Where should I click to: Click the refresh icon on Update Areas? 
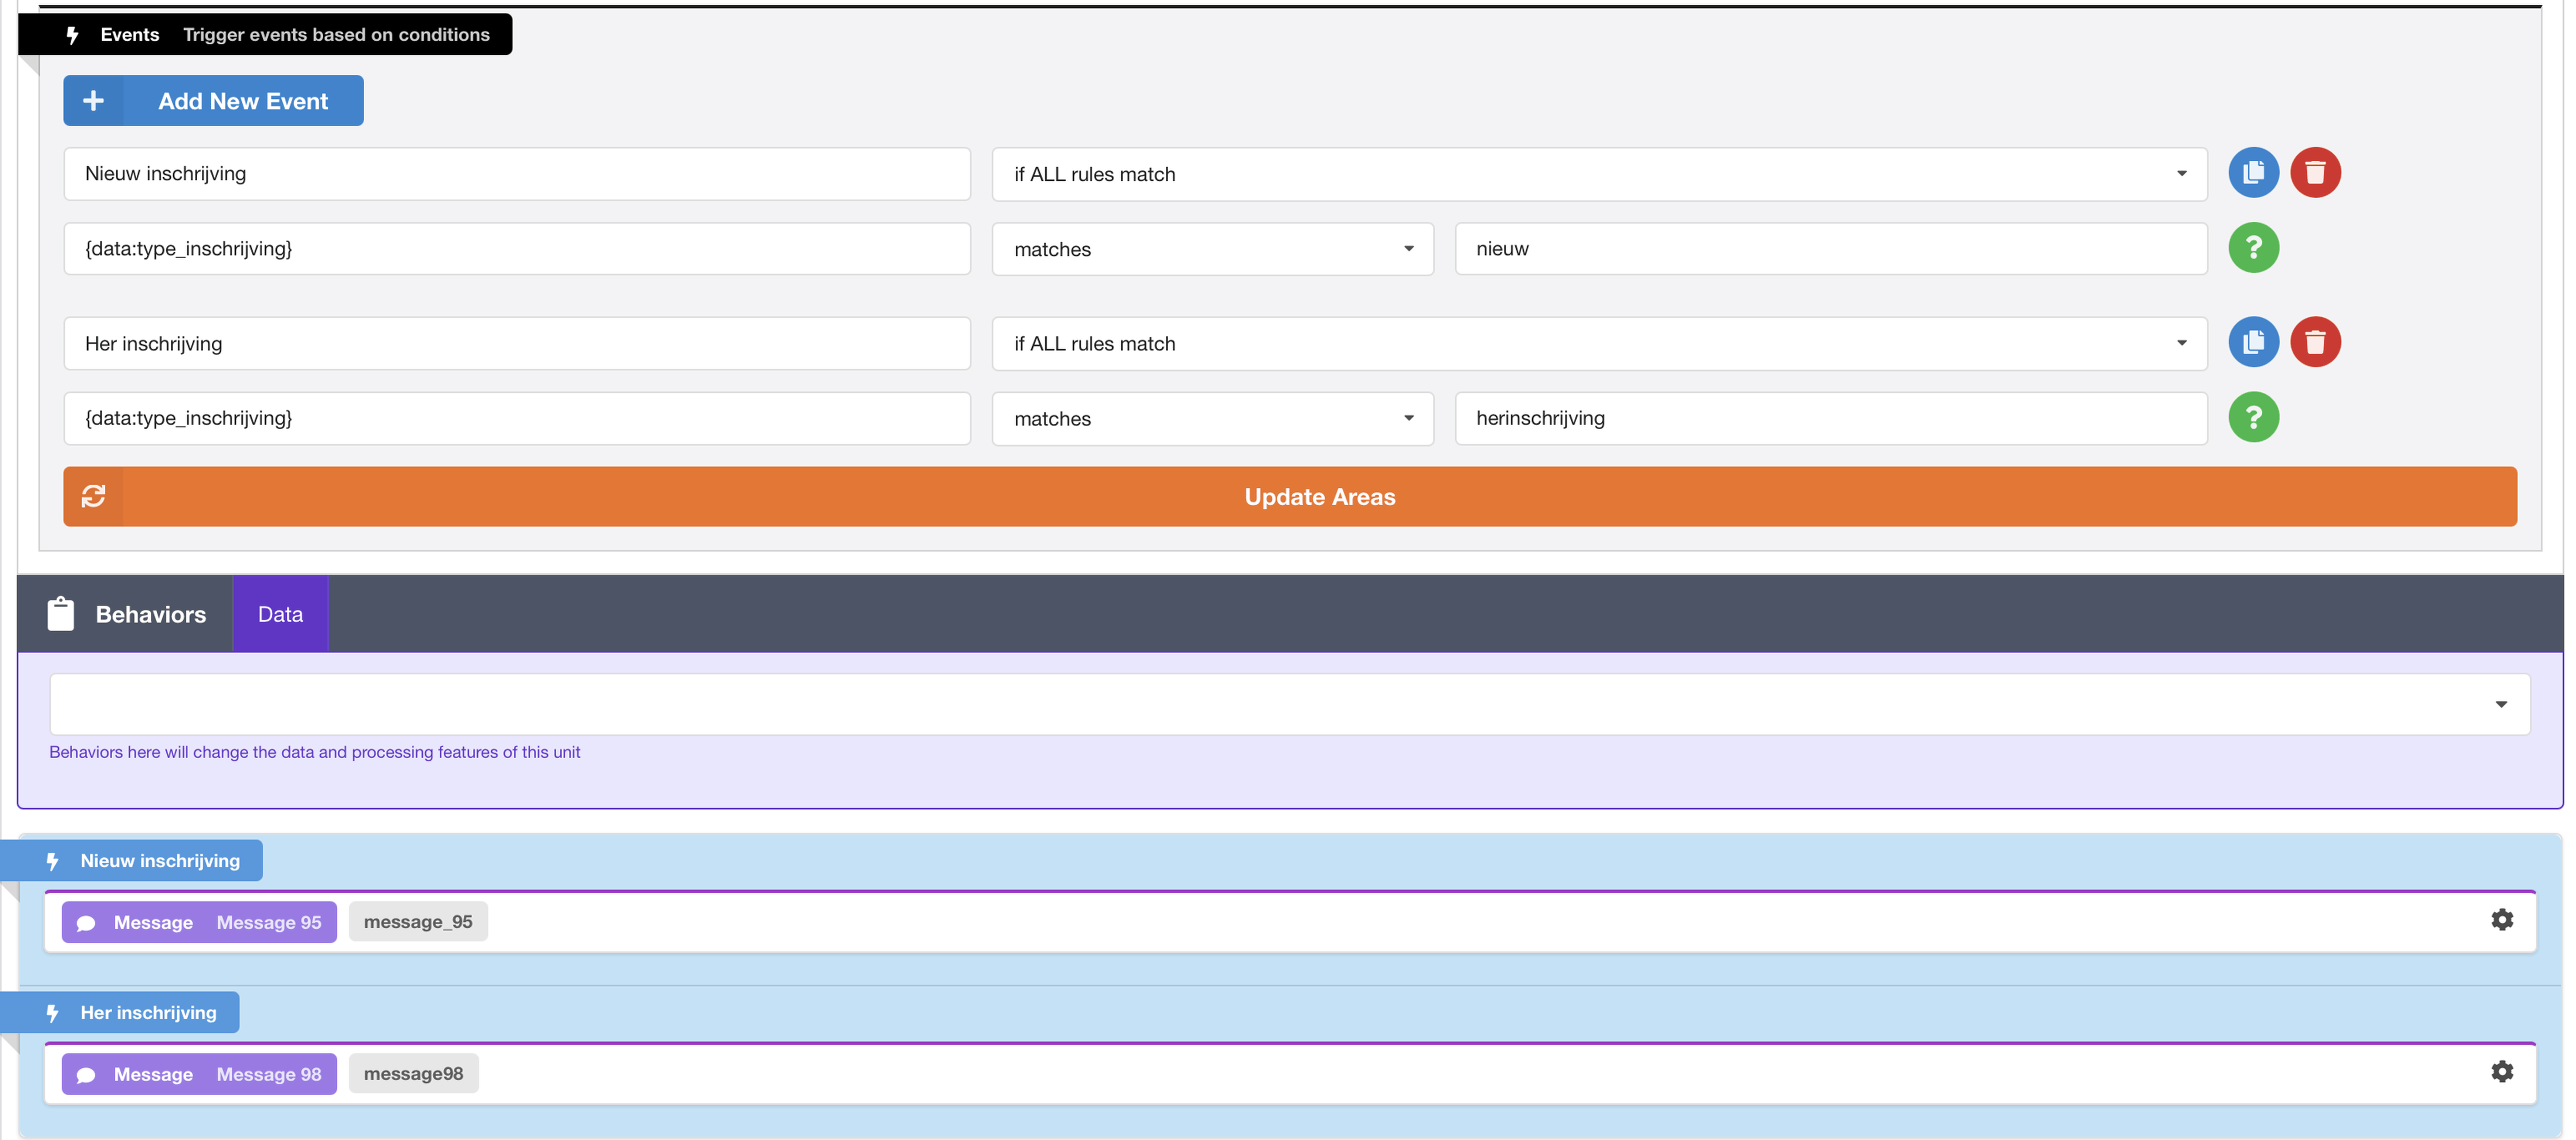click(x=93, y=497)
